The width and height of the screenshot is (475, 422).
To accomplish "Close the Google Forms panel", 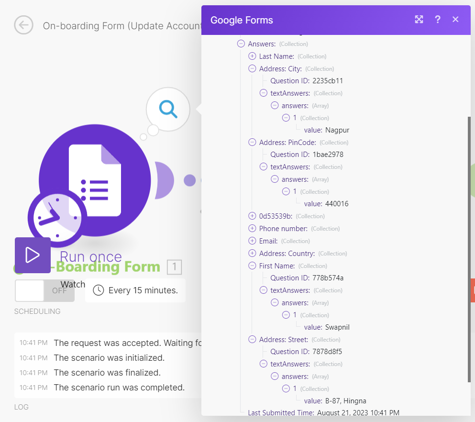I will [x=455, y=20].
